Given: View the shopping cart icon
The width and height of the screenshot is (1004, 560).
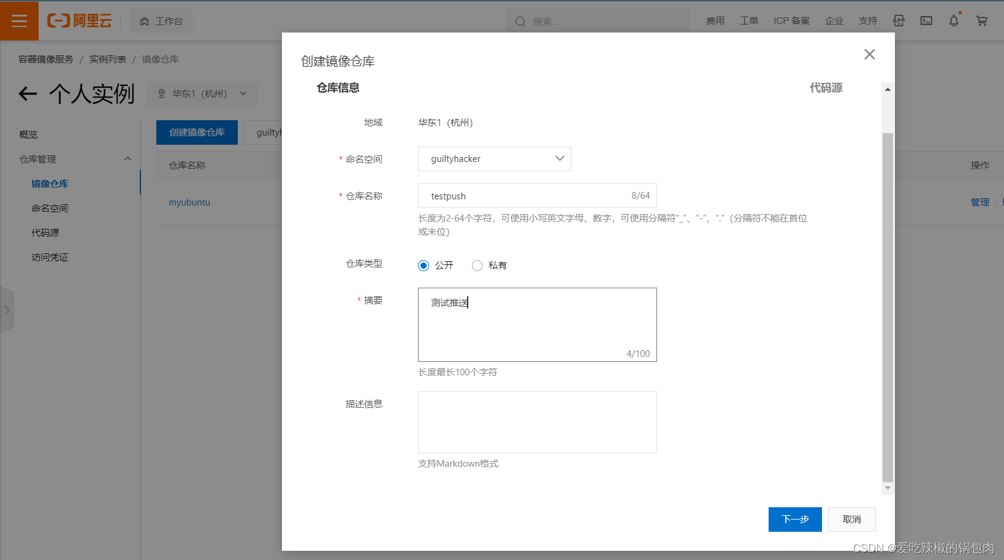Looking at the screenshot, I should [981, 20].
